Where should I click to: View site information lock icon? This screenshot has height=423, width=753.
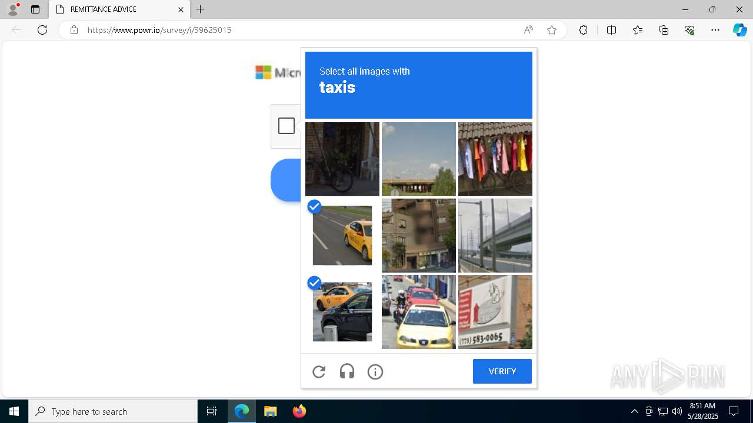point(74,30)
